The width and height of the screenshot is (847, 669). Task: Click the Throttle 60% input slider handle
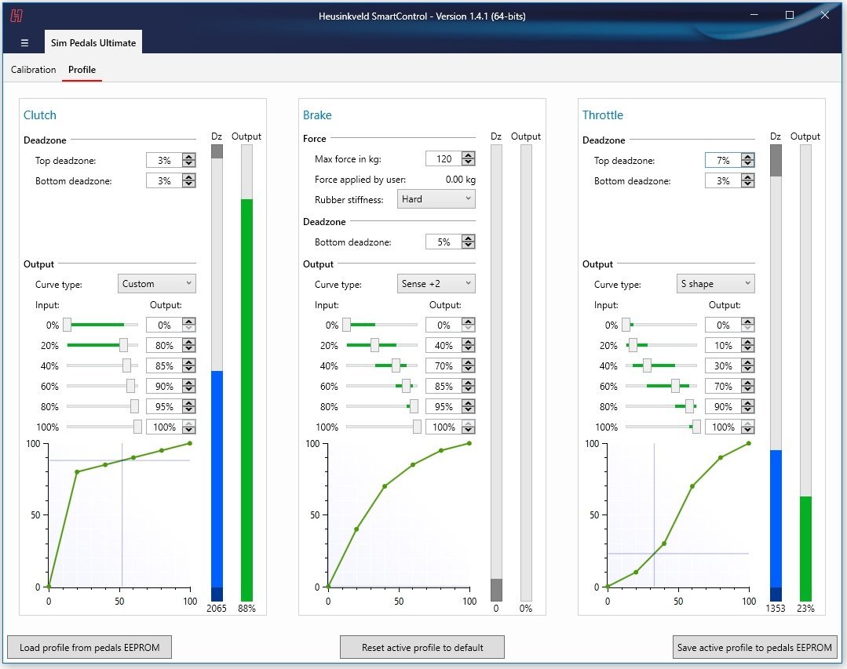pos(675,386)
